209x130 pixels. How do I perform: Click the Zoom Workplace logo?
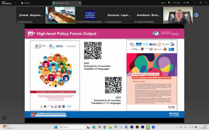(6, 3)
